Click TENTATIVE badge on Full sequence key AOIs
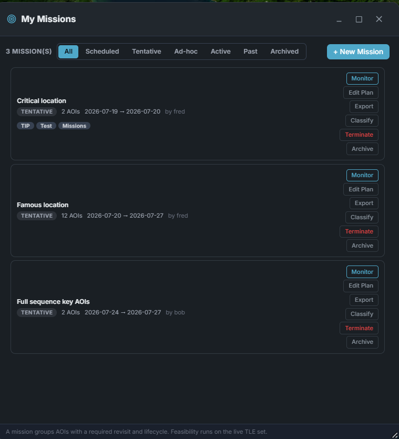Screen dimensions: 399x439 click(37, 313)
